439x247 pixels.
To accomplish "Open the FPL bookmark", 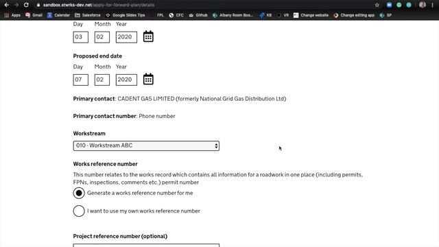I will point(157,15).
